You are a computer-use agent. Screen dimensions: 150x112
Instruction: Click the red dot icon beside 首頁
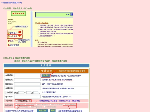pos(9,41)
